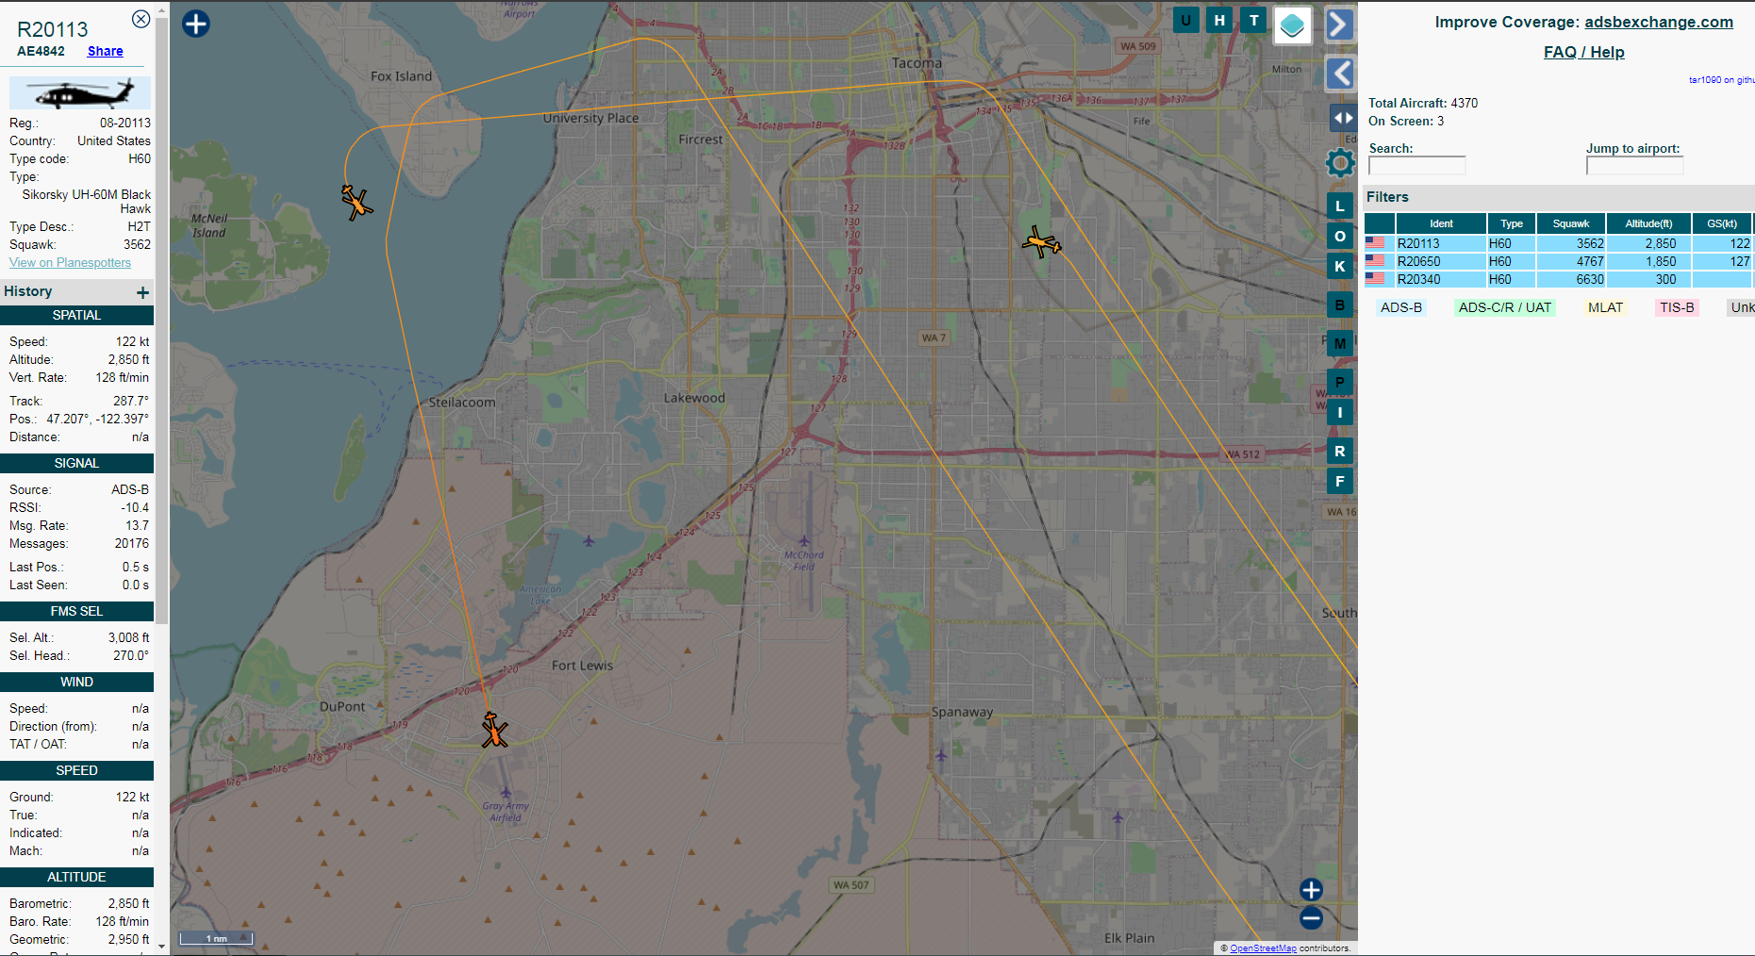Toggle the P map option button
Screen dimensions: 1755x956
pyautogui.click(x=1340, y=382)
